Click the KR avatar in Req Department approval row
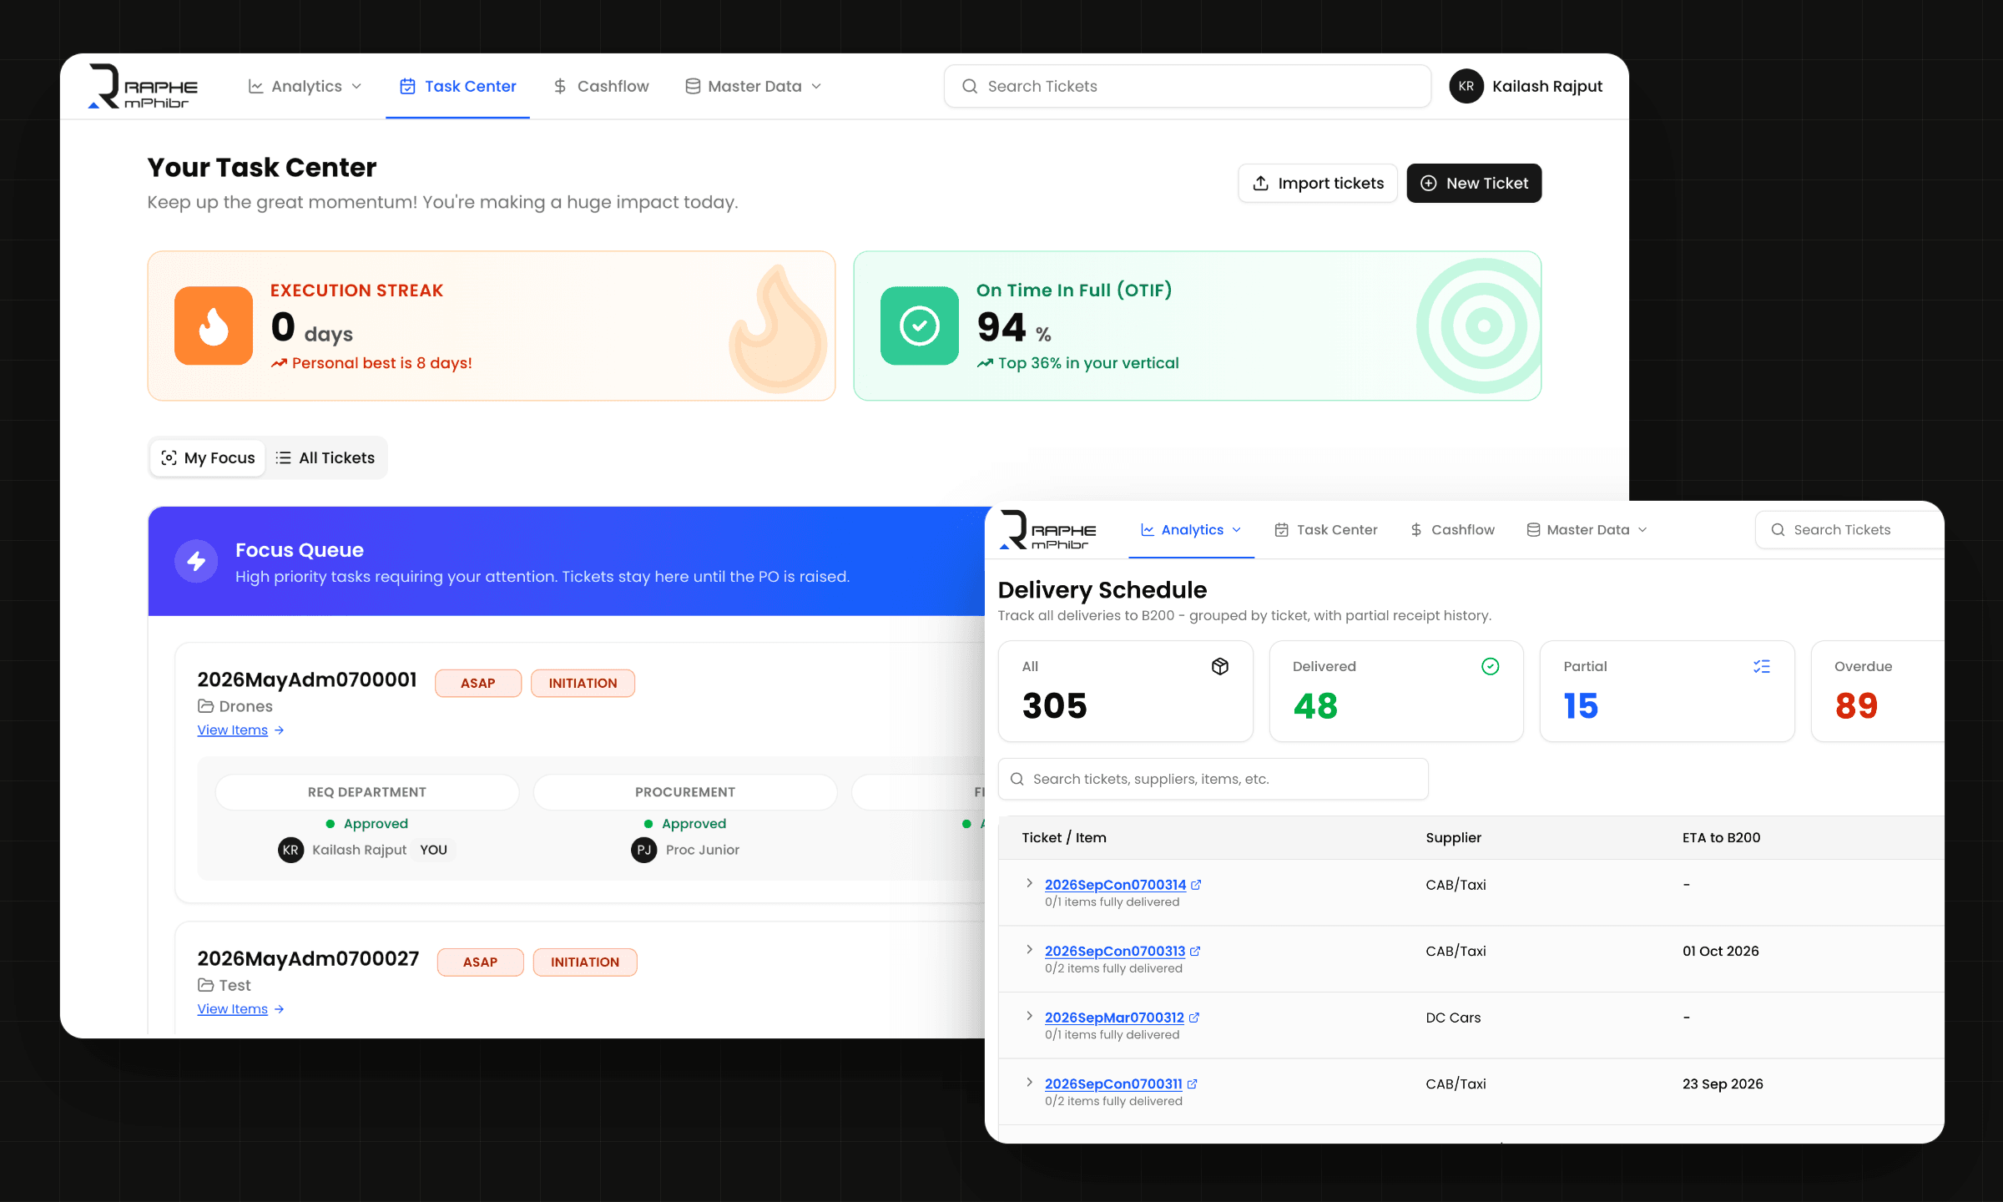This screenshot has width=2003, height=1202. [290, 850]
